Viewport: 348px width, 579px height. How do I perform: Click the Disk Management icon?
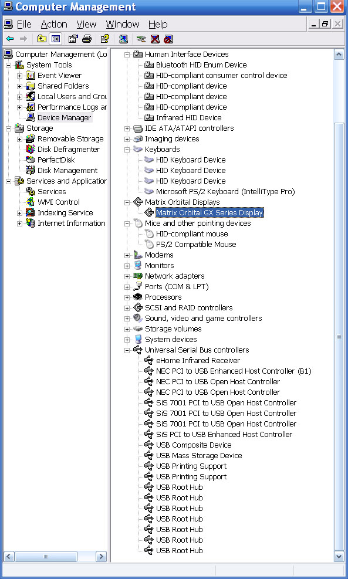point(31,170)
